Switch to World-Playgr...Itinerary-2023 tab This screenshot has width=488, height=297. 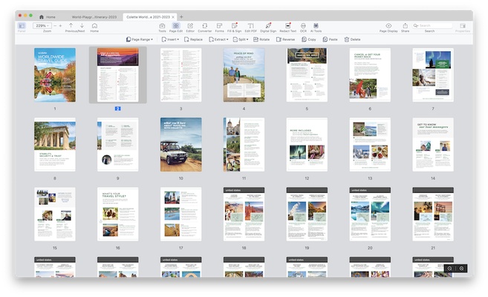[x=94, y=17]
